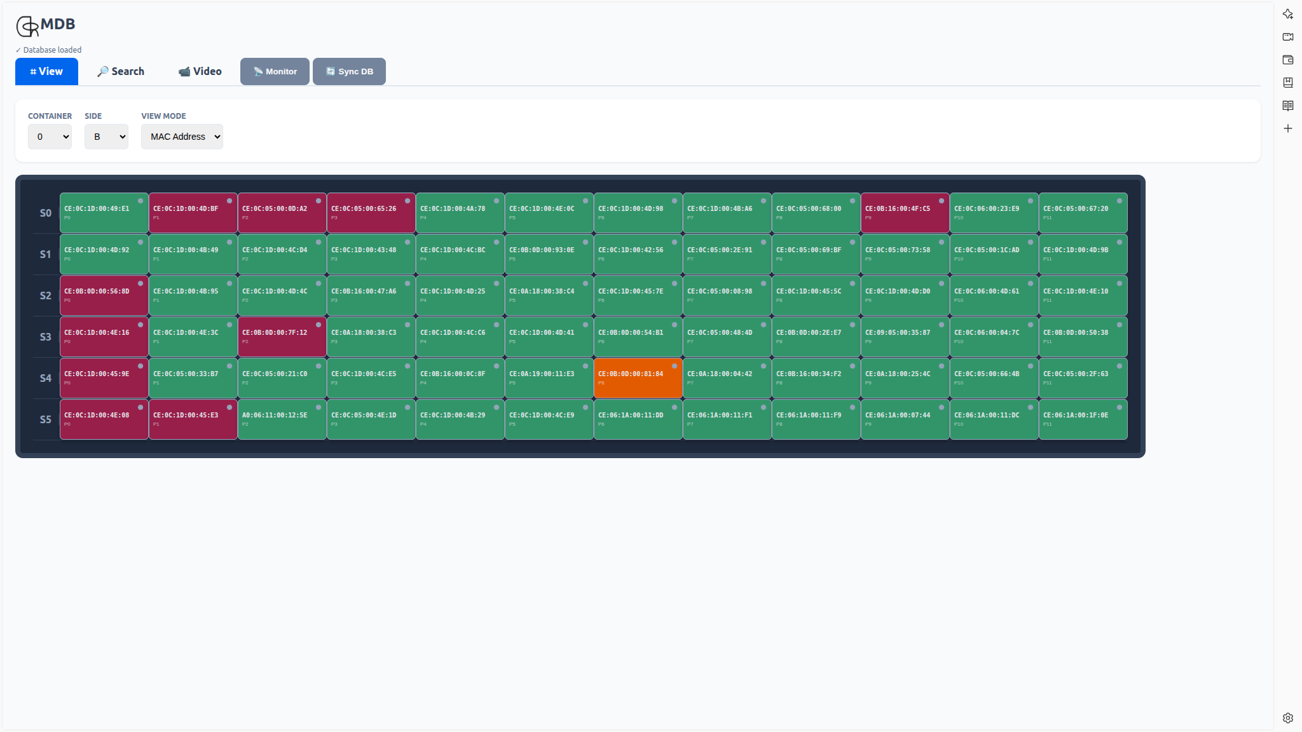Viewport: 1302px width, 732px height.
Task: Click the Database loaded status link
Action: click(48, 50)
